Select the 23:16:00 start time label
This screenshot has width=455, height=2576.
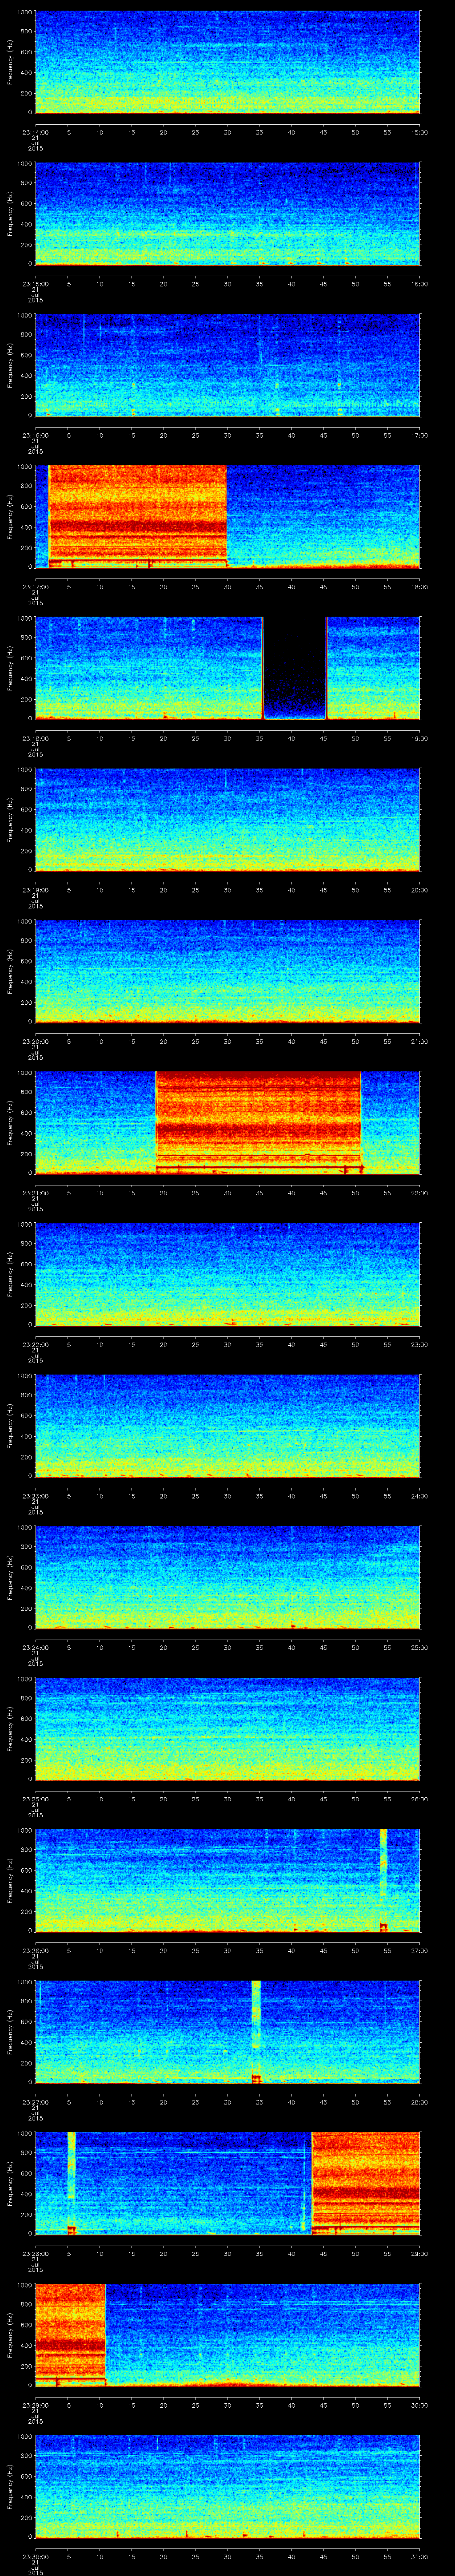[x=35, y=434]
